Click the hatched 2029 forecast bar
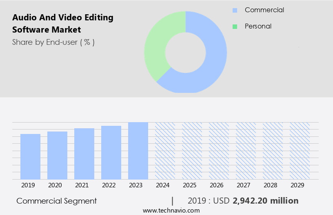This screenshot has width=333, height=215. coord(300,151)
